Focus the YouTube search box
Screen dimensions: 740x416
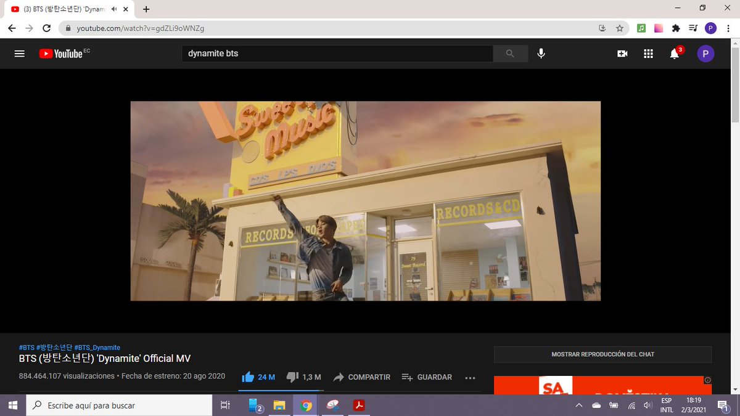tap(337, 54)
